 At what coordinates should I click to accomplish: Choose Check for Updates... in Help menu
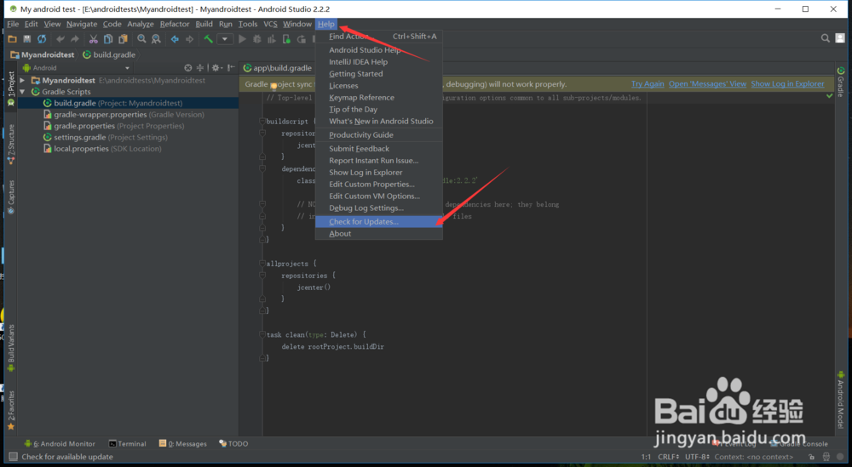pyautogui.click(x=379, y=221)
